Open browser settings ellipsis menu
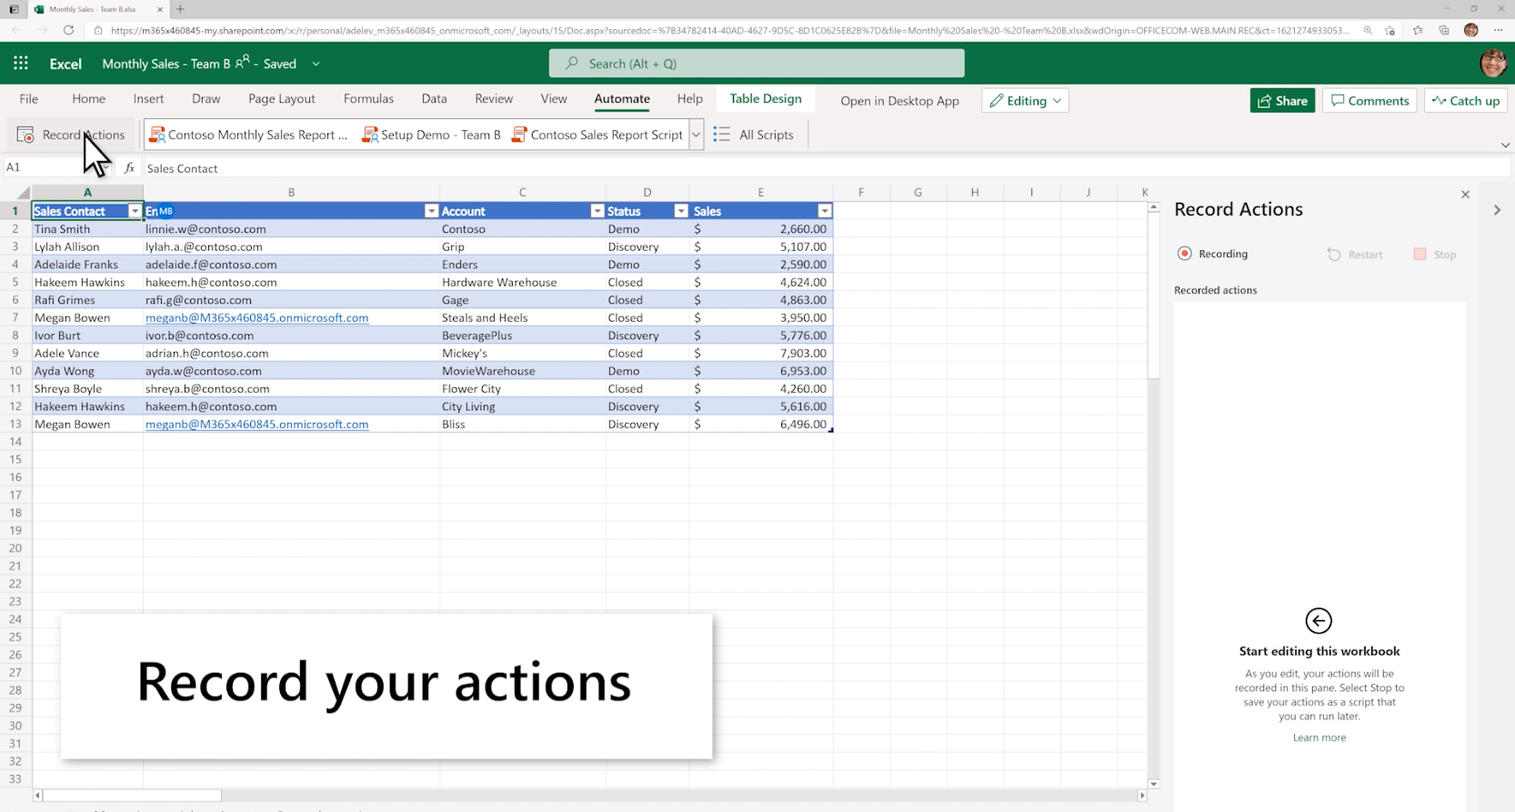 (x=1498, y=30)
